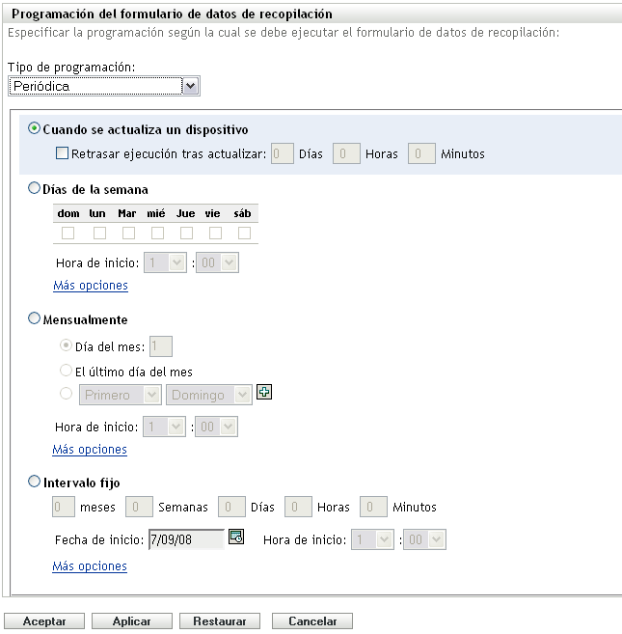Click the 'meses' interval field
The image size is (622, 634).
64,507
